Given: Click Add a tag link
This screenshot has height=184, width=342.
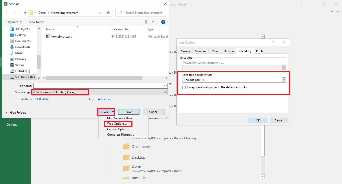Looking at the screenshot, I should click(x=104, y=99).
